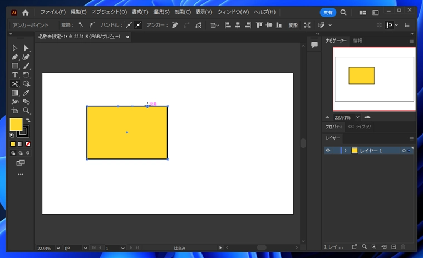Click Vertical Align Top icon

point(259,25)
